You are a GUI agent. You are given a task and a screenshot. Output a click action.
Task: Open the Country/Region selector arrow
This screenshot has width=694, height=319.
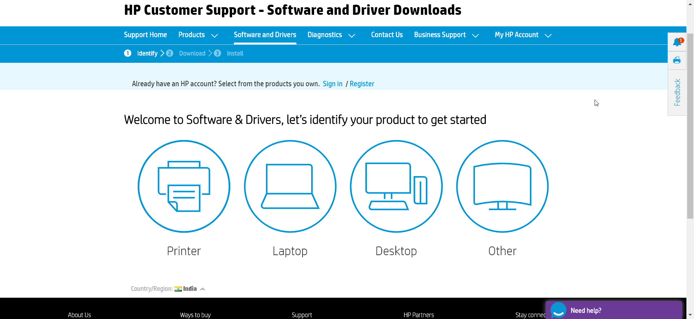coord(202,289)
